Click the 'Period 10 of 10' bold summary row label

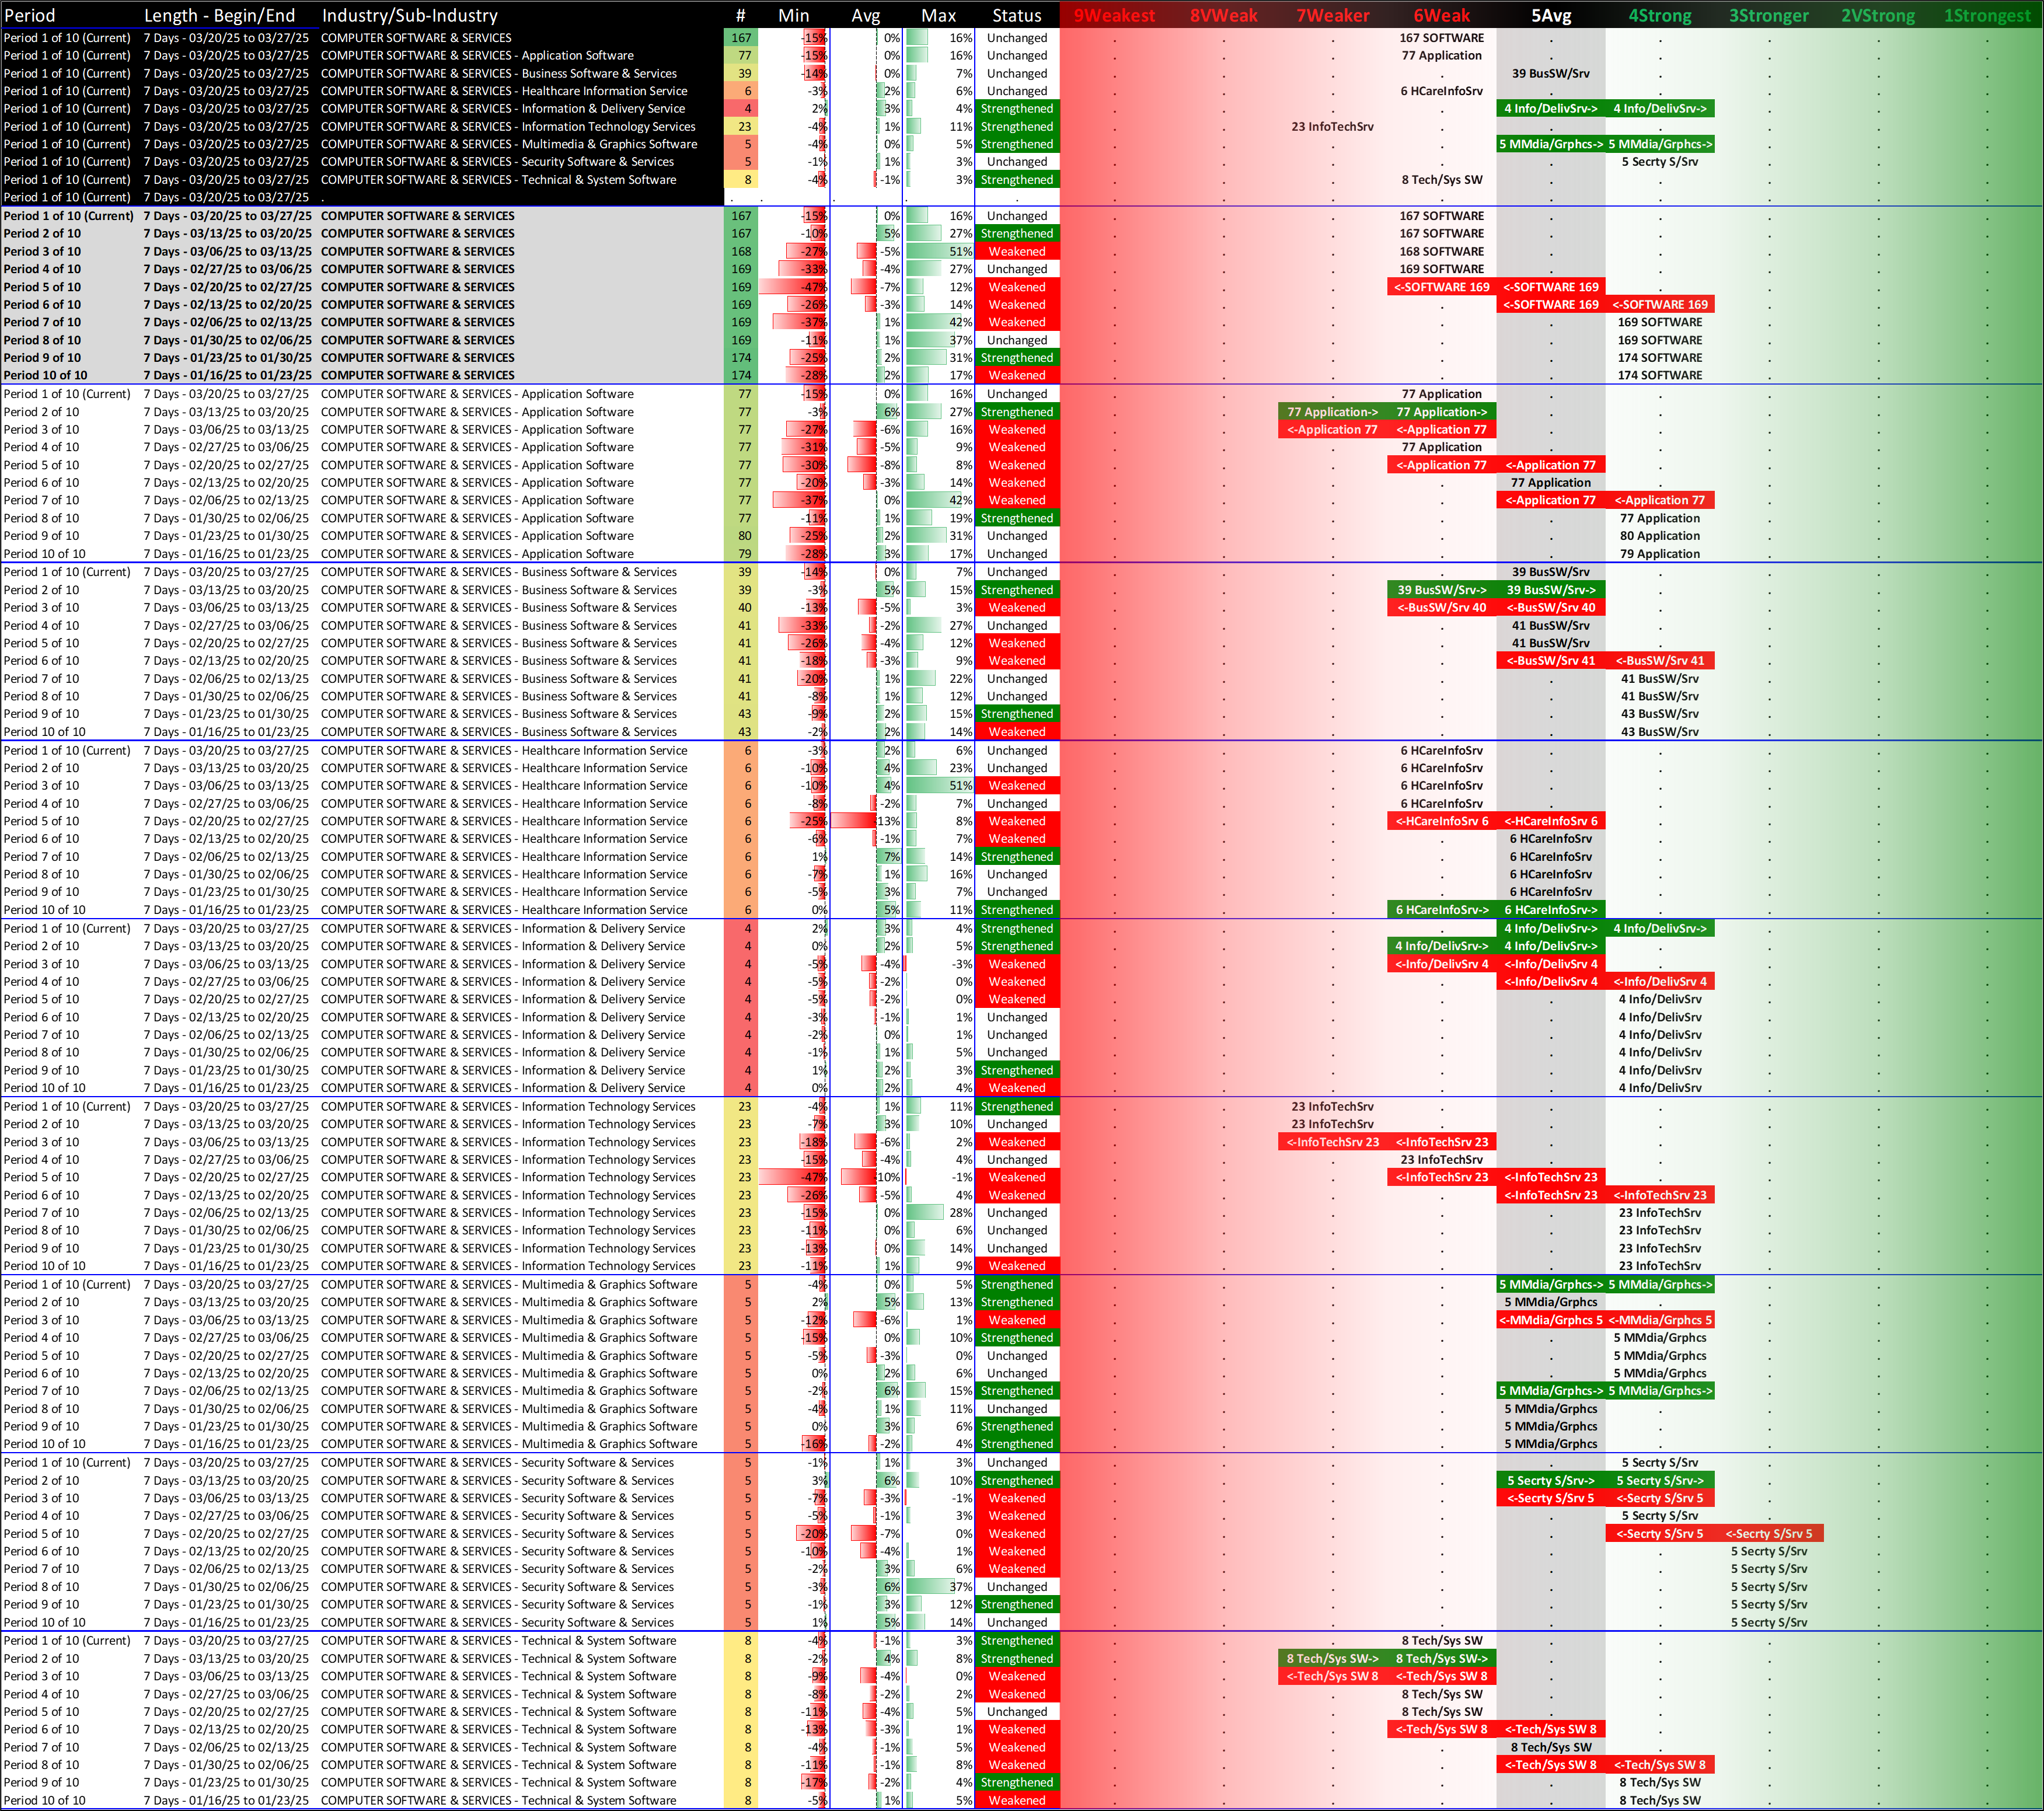coord(46,375)
